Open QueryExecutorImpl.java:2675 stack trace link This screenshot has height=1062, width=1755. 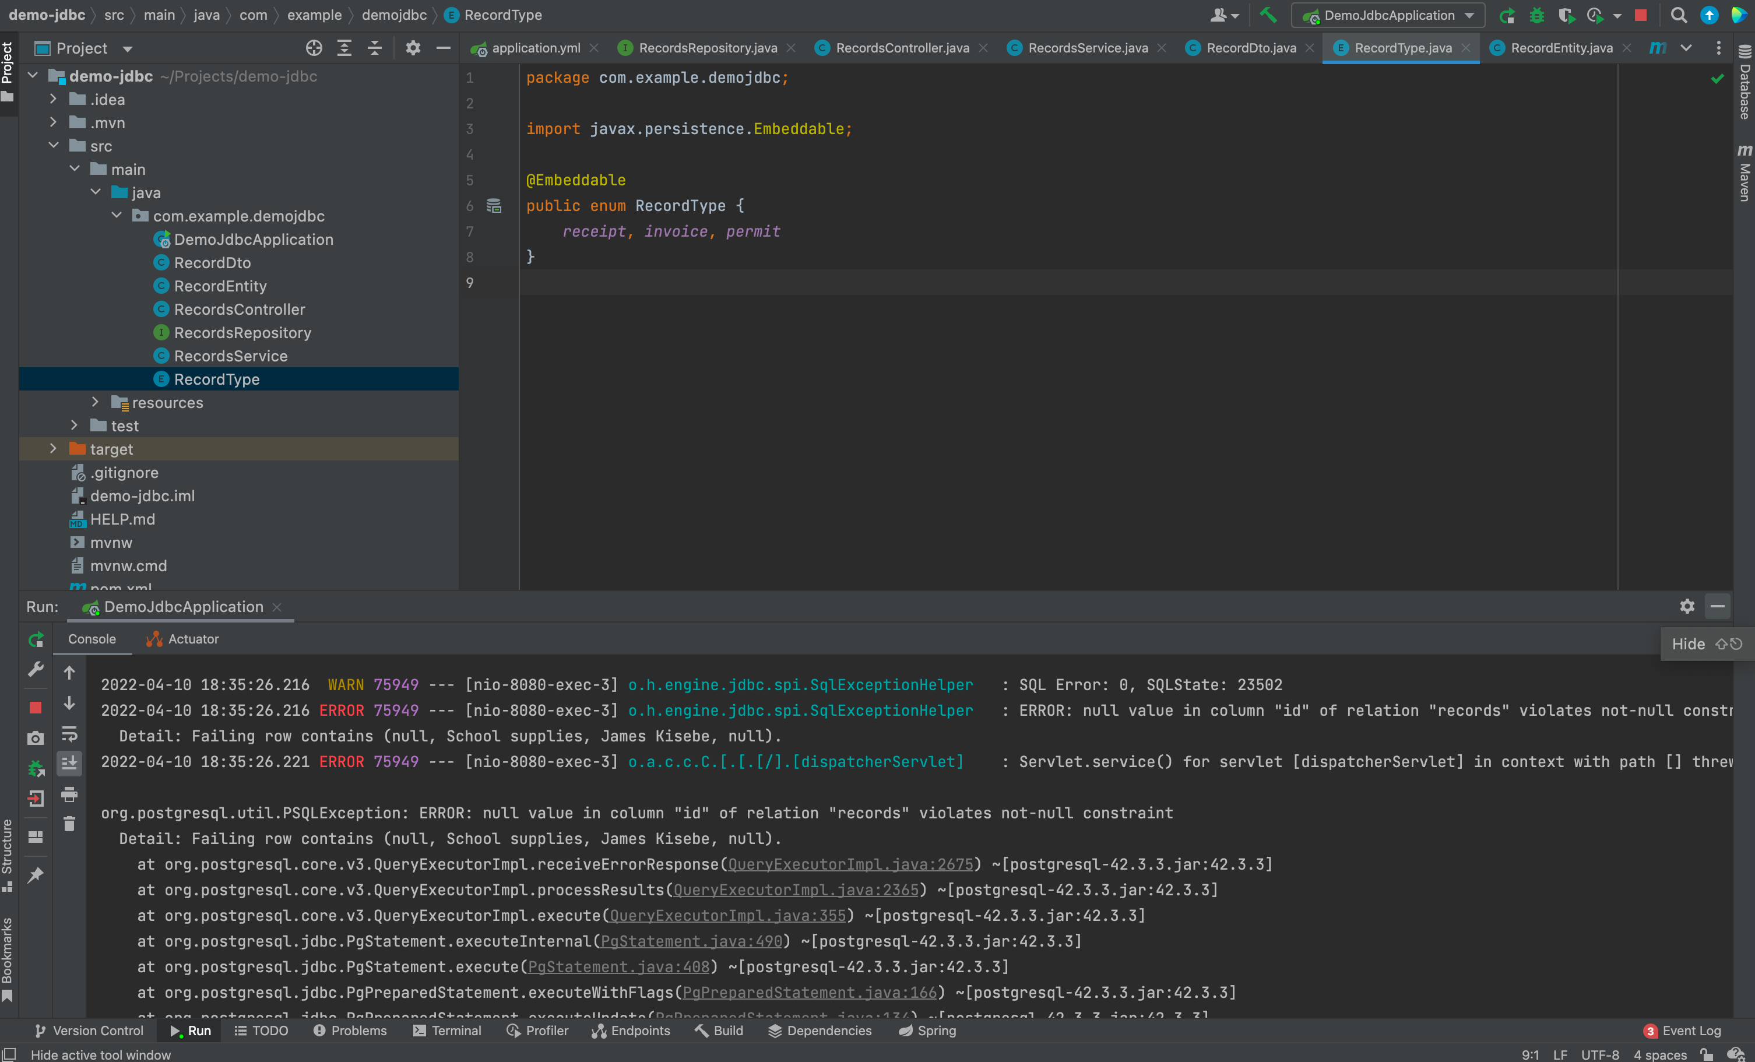(x=850, y=864)
